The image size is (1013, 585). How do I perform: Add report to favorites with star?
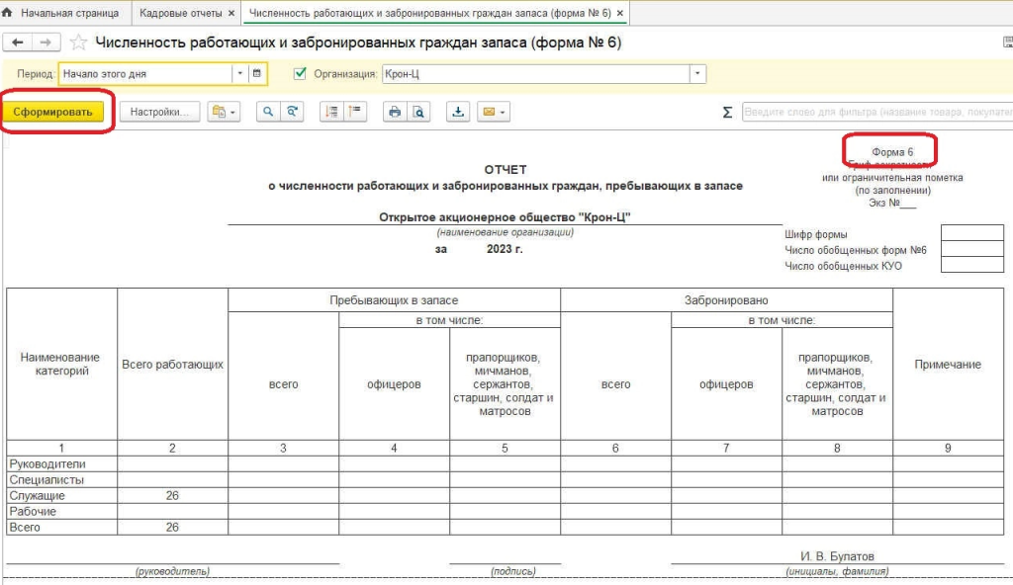click(78, 42)
